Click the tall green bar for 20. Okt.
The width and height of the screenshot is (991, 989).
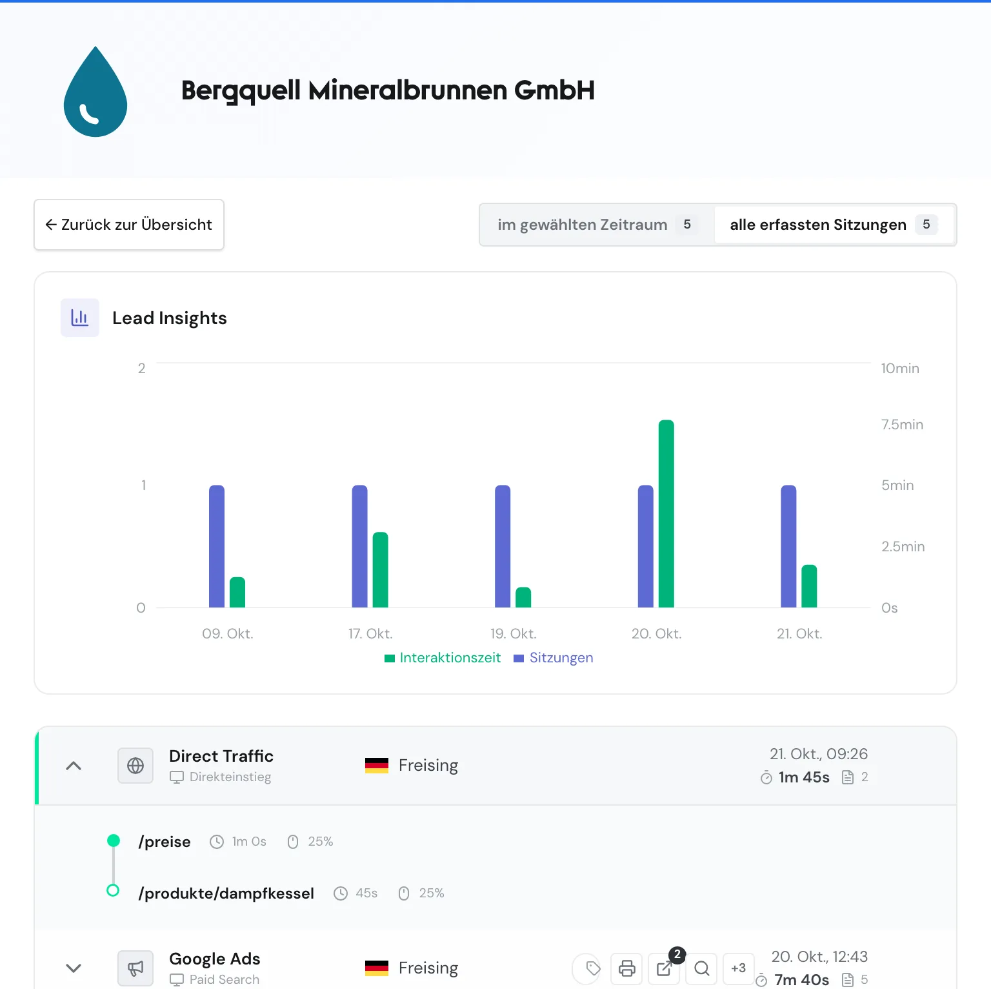(666, 514)
